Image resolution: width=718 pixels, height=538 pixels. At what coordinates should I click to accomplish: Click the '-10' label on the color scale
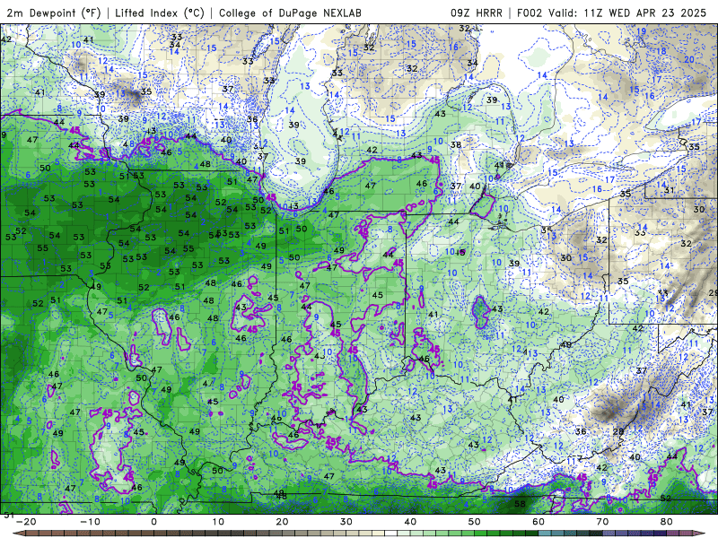[90, 522]
